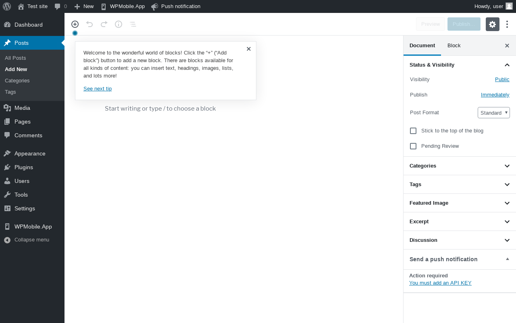Screen dimensions: 516x323
Task: Open Media in the sidebar
Action: click(x=32, y=108)
